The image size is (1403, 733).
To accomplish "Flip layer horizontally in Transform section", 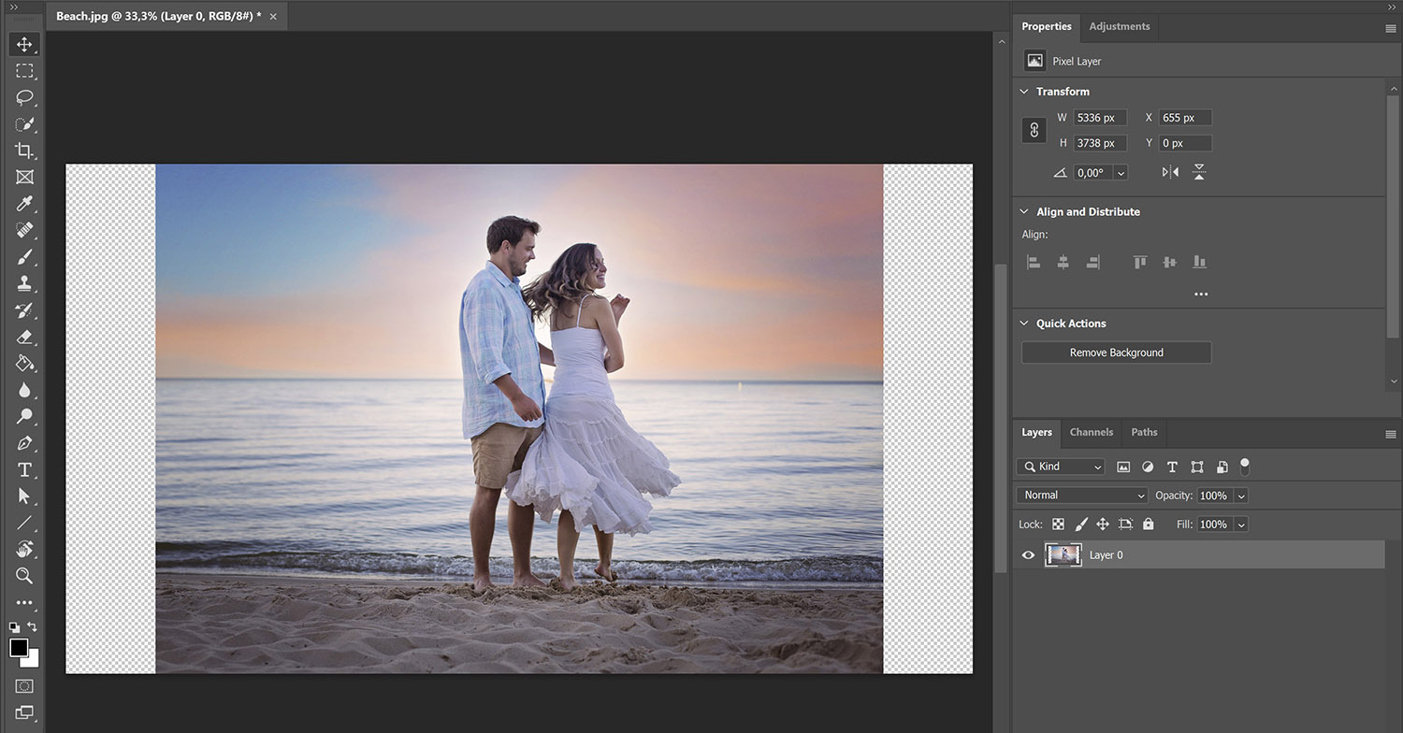I will pos(1170,172).
